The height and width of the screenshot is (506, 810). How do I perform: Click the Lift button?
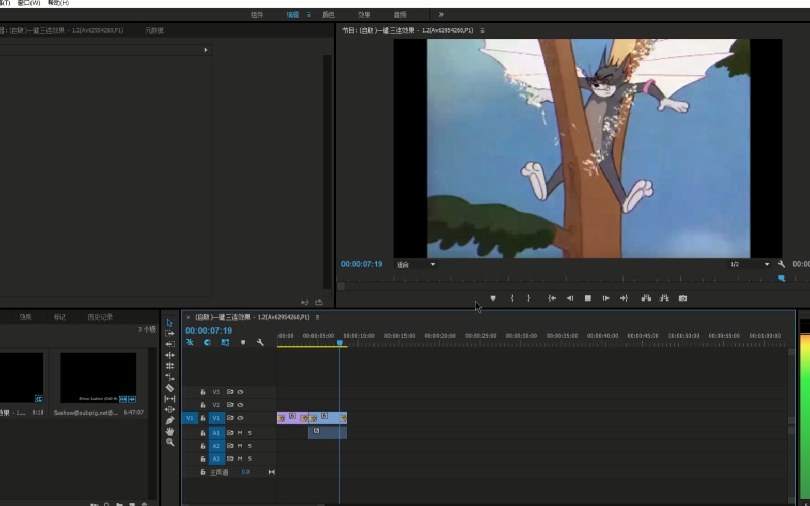[x=646, y=298]
